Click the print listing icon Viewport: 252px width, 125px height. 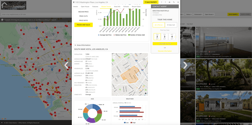169,2
